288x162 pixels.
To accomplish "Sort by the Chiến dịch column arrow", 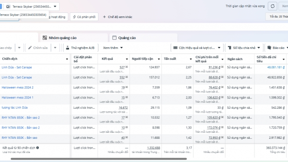I will pos(67,59).
